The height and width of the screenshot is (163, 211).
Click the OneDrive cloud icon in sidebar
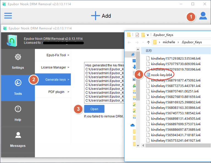[x=132, y=125]
